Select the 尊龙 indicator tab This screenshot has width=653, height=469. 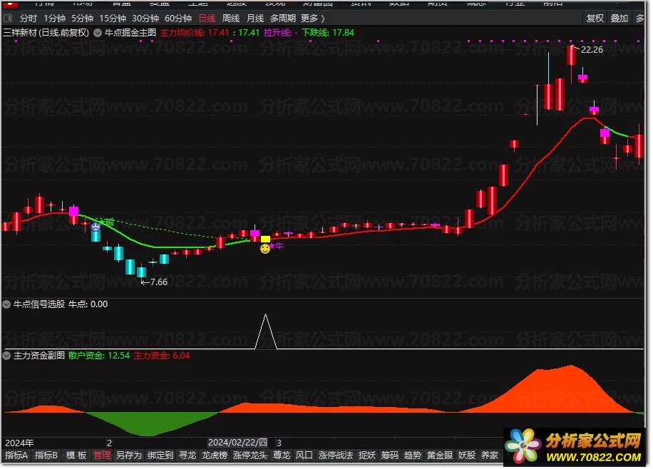point(282,455)
